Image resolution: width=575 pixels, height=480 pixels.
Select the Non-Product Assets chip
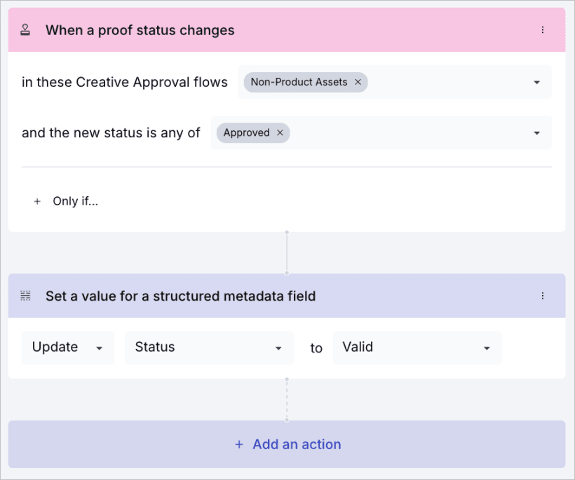coord(298,82)
